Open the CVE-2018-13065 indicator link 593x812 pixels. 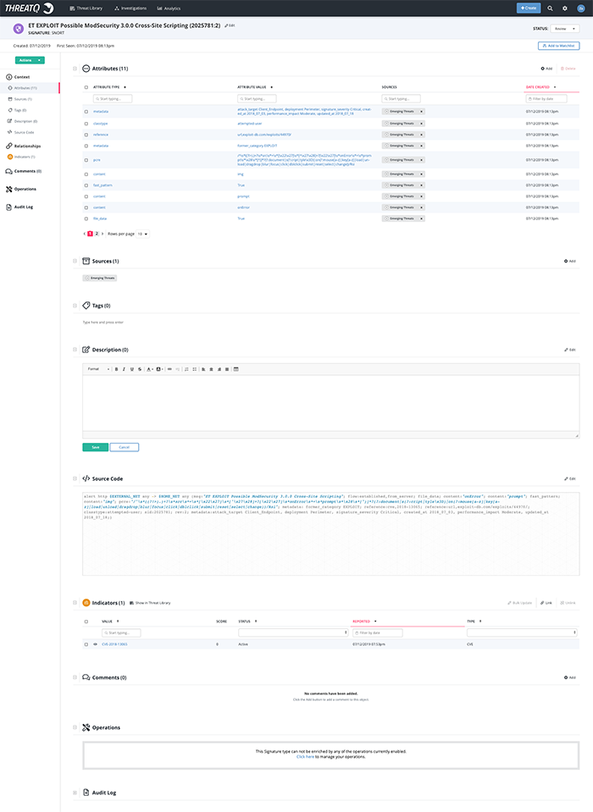pyautogui.click(x=114, y=644)
